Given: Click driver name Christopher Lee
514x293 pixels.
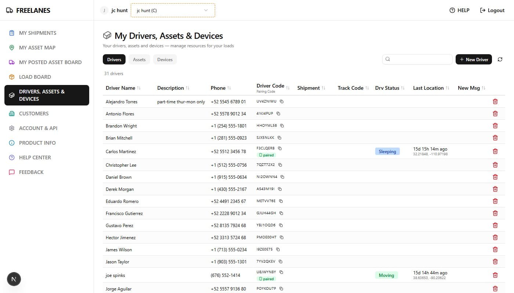Looking at the screenshot, I should point(121,165).
